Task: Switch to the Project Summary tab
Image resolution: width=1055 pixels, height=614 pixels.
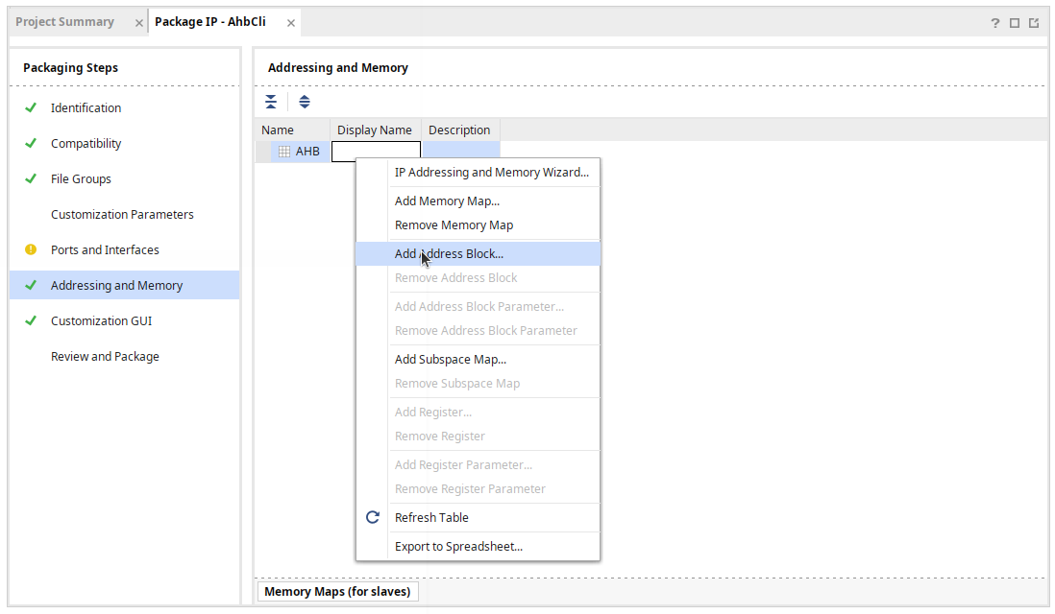Action: pos(64,22)
